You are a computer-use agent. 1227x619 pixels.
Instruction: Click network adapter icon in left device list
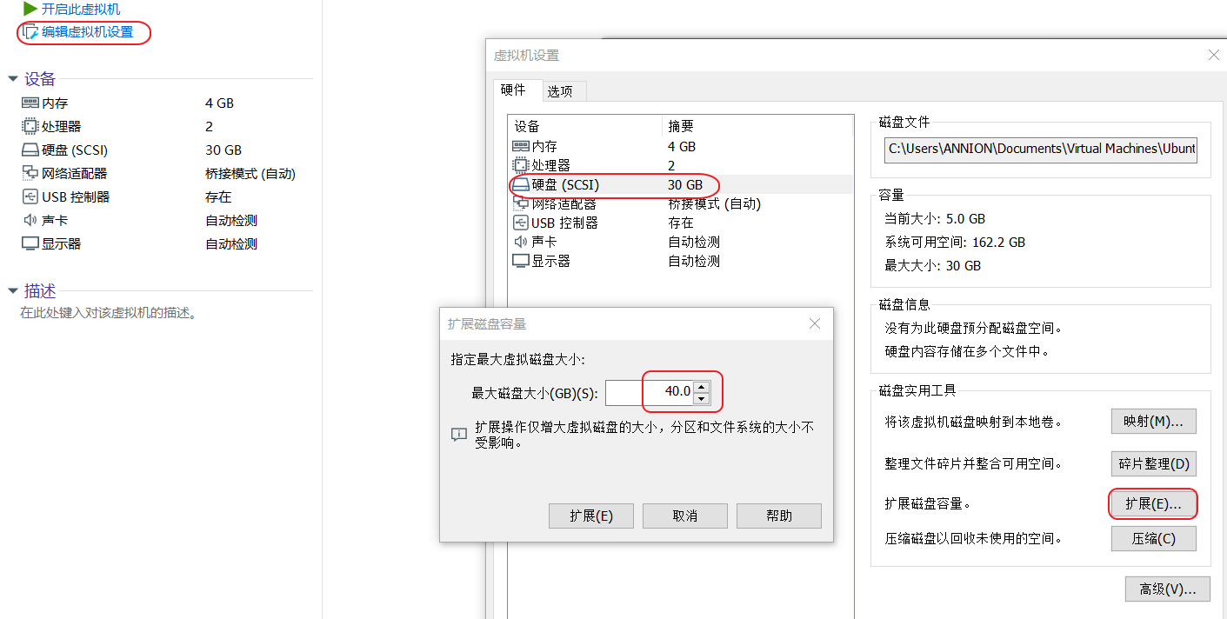(x=30, y=173)
